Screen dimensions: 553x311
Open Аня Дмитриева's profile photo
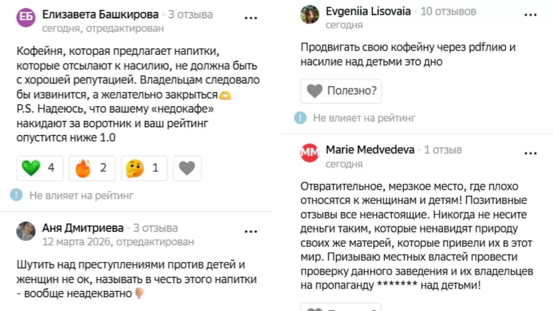click(x=26, y=231)
